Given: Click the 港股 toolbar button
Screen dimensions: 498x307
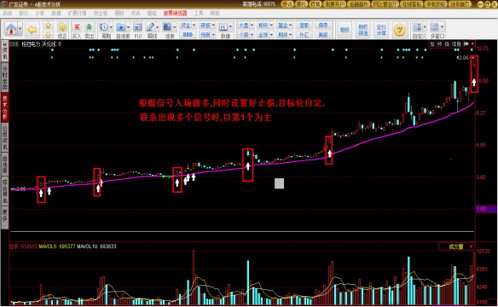Looking at the screenshot, I should pos(304,25).
